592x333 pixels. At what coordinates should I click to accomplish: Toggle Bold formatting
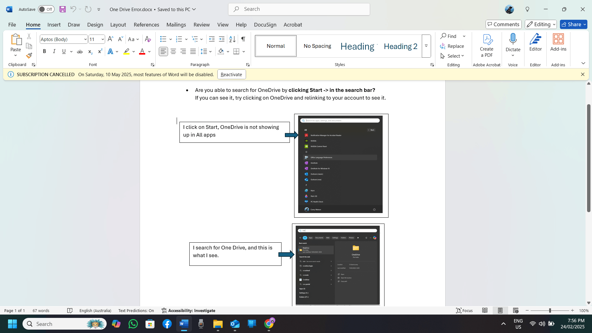[x=44, y=51]
